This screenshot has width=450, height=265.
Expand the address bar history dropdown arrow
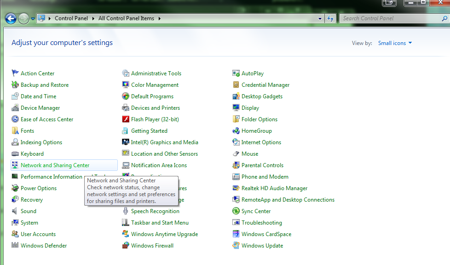coord(320,19)
